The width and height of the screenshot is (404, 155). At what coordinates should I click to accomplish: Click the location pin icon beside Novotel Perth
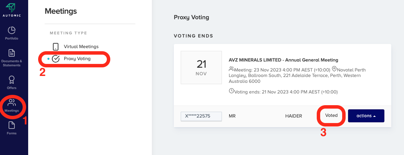[334, 69]
